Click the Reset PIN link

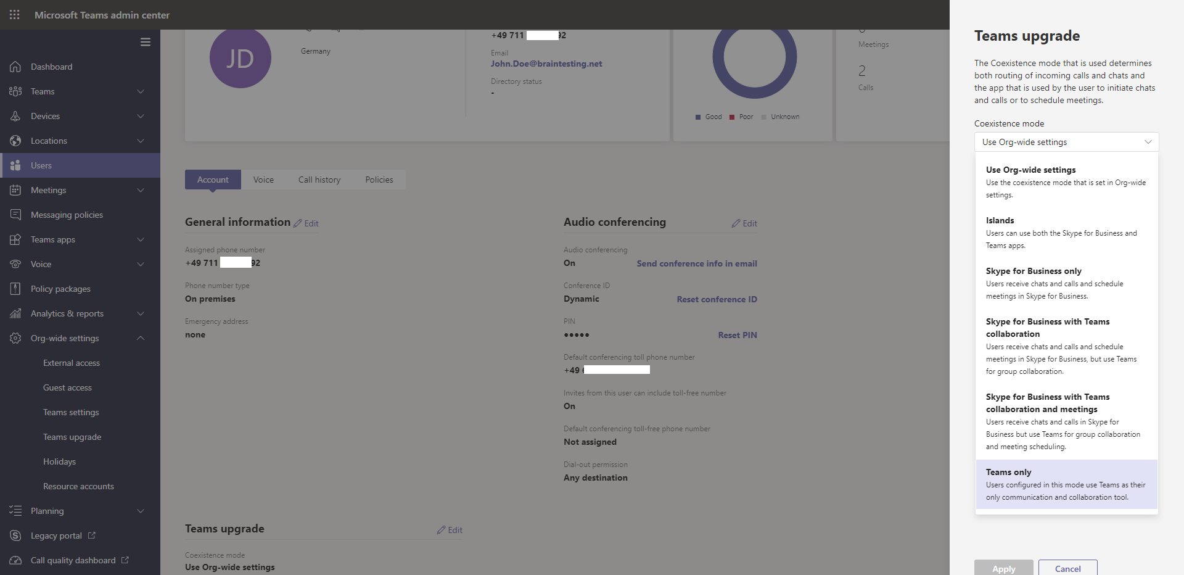pos(738,335)
